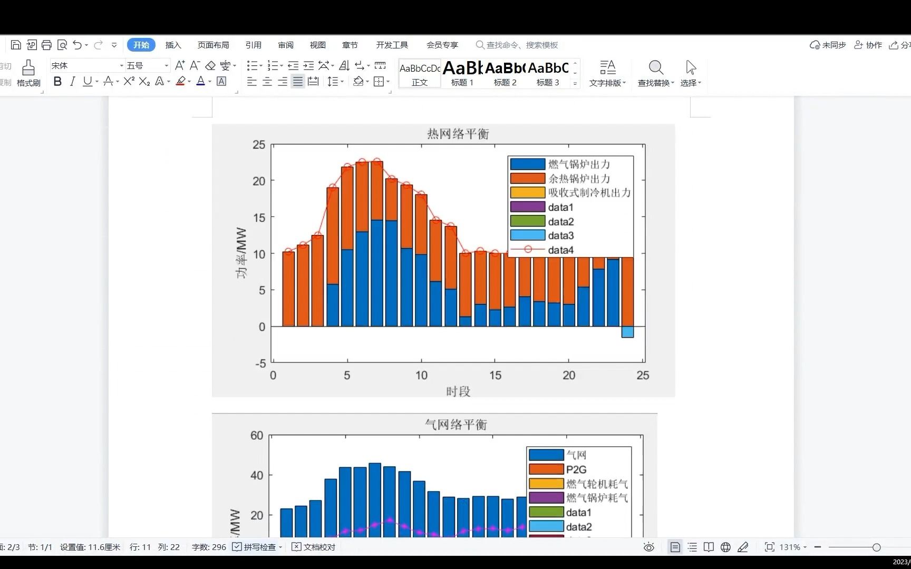Switch to the Review (审阅) tab
This screenshot has width=911, height=569.
[286, 45]
